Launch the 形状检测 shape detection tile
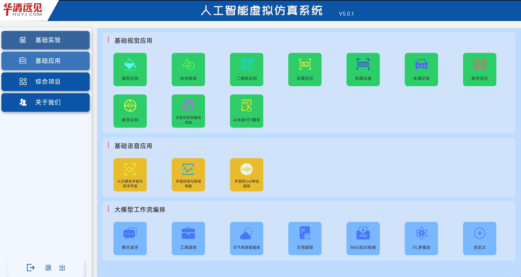The image size is (521, 277). tap(188, 69)
